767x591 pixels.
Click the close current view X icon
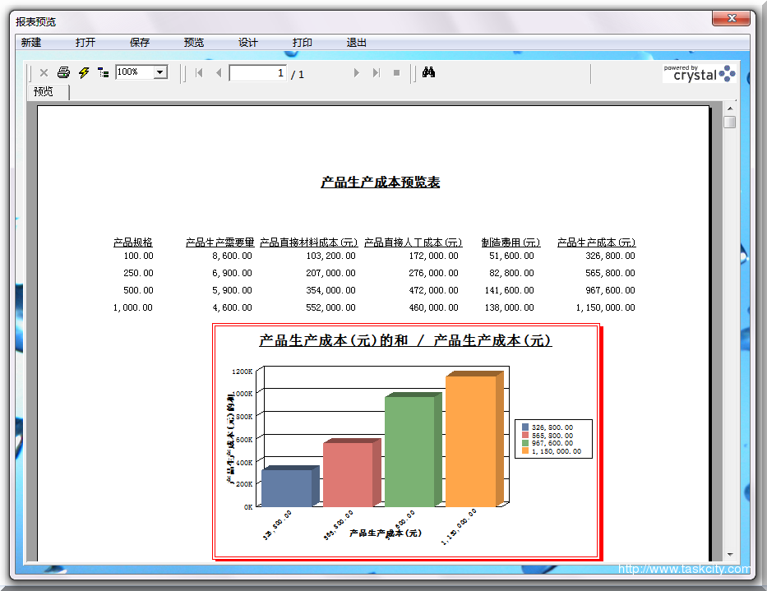tap(44, 73)
